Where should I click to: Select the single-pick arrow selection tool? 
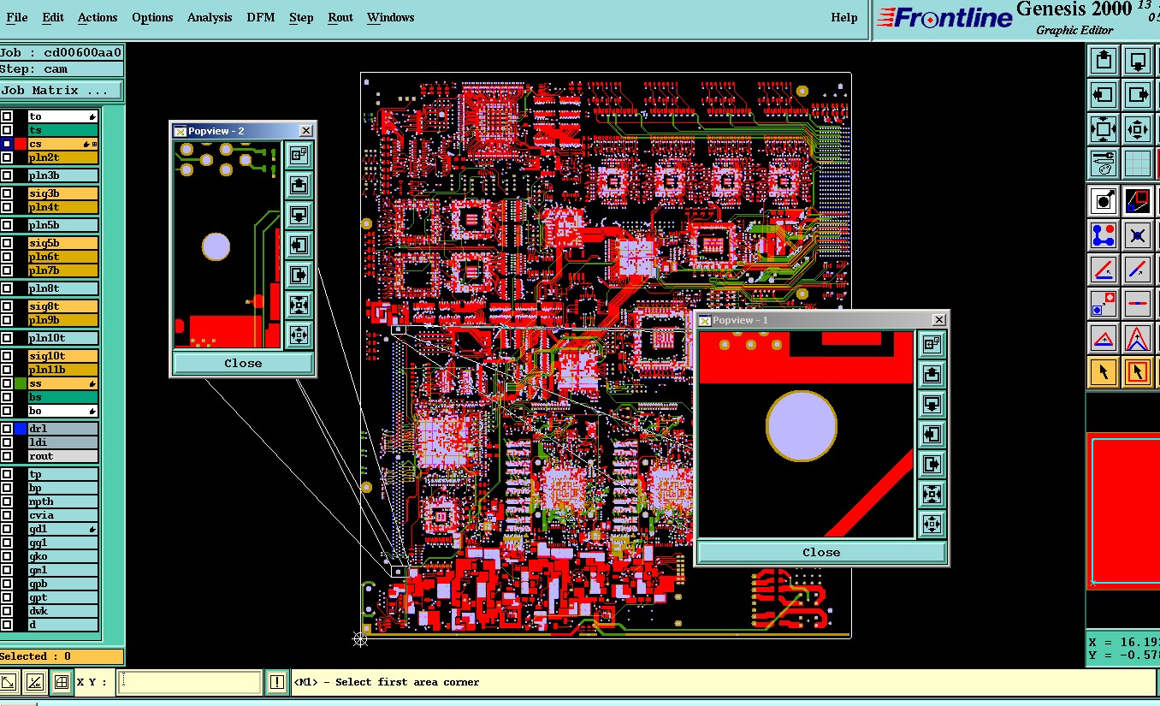click(x=1104, y=372)
